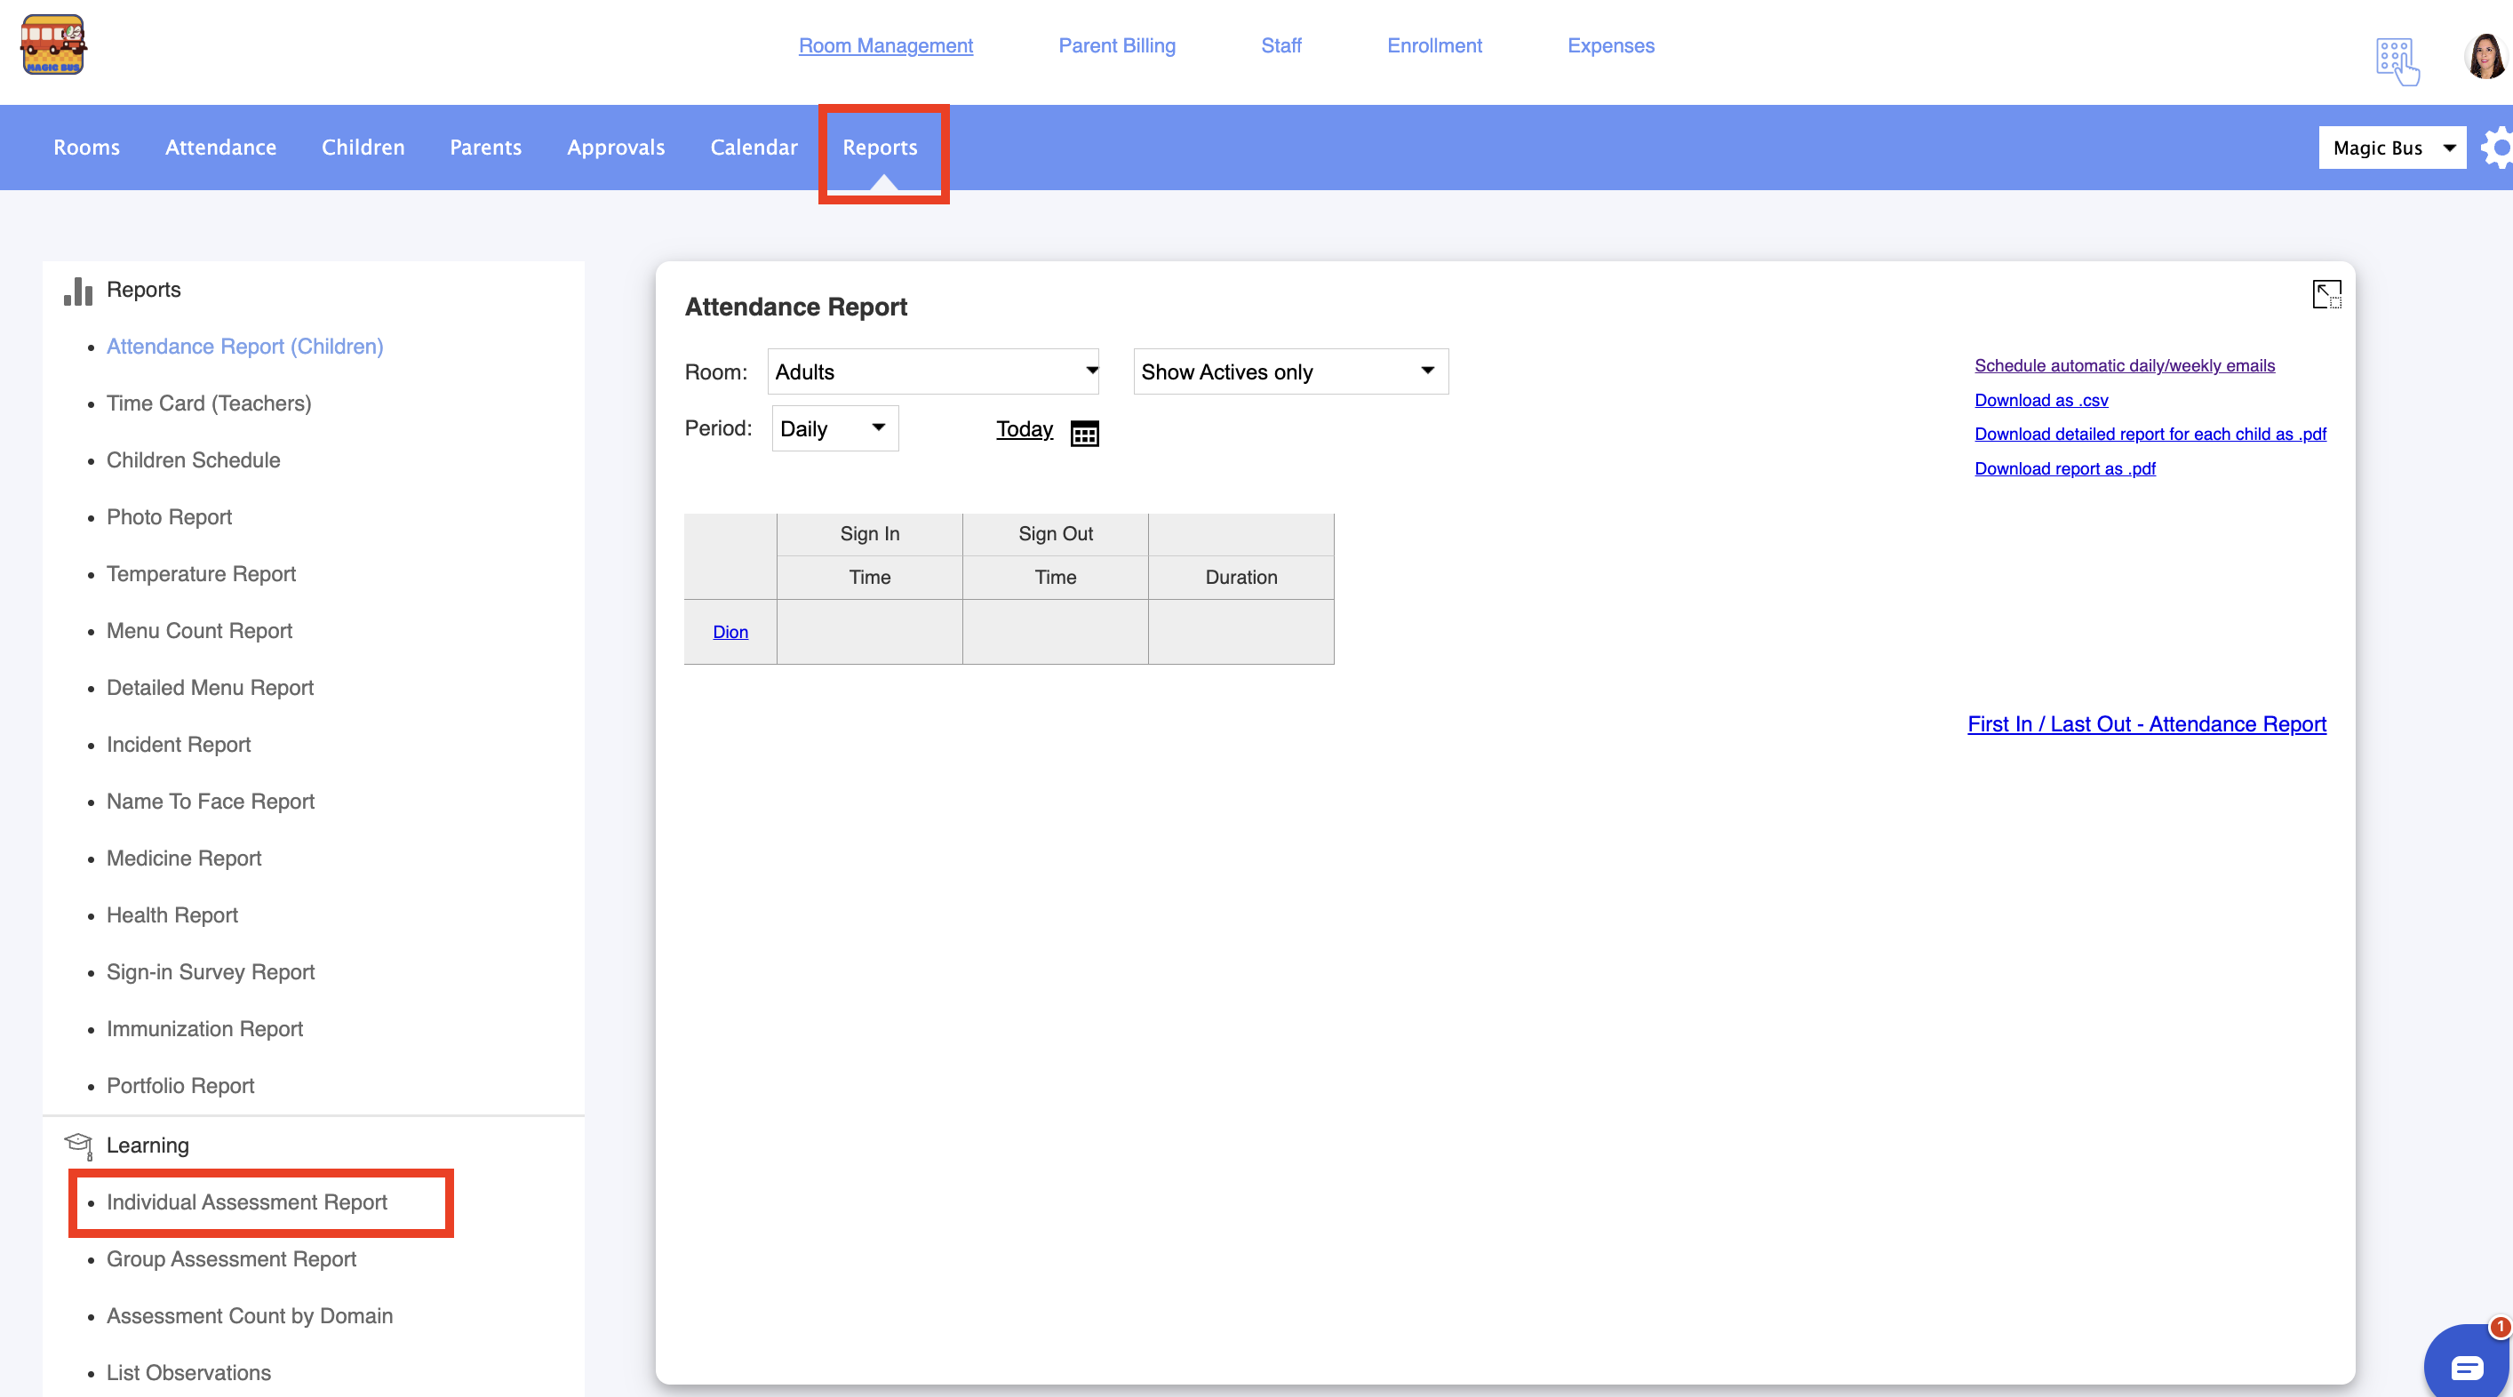Open the calendar date picker icon
Screen dimensions: 2513x1397
click(x=1084, y=433)
